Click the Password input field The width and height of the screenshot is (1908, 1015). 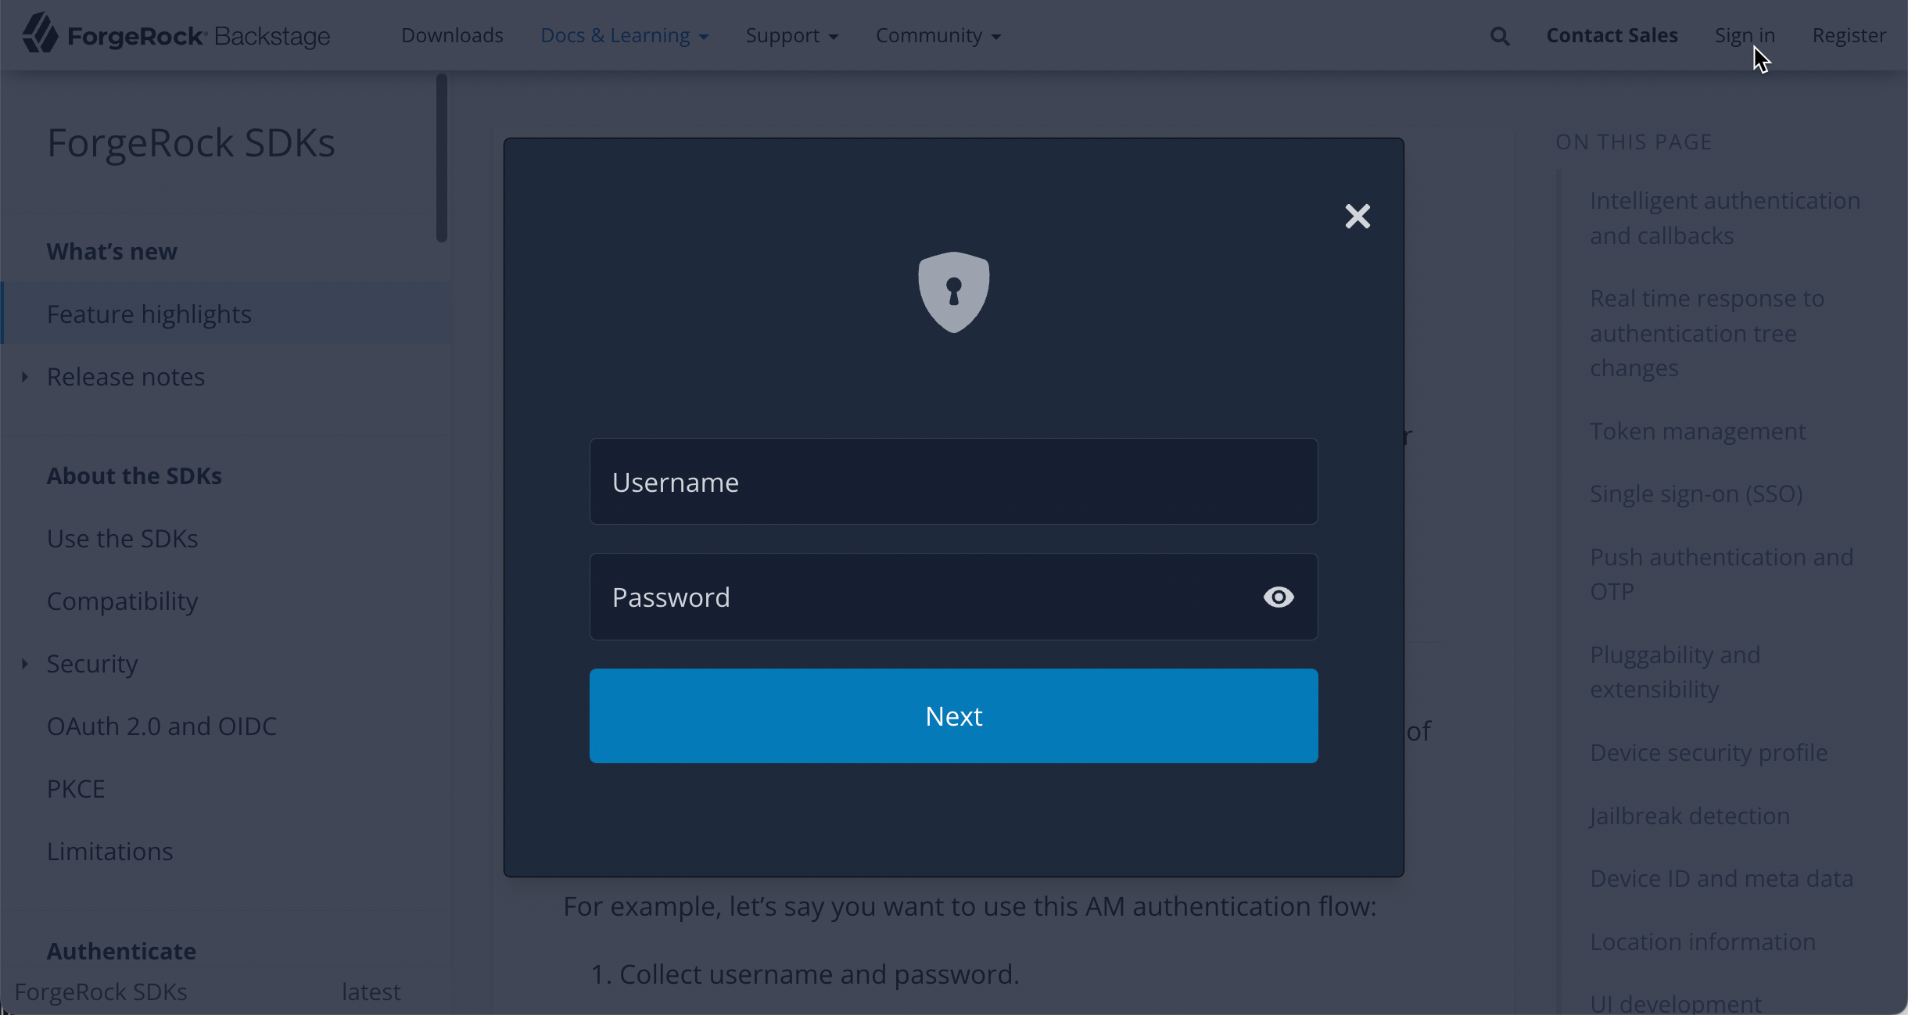[x=954, y=596]
